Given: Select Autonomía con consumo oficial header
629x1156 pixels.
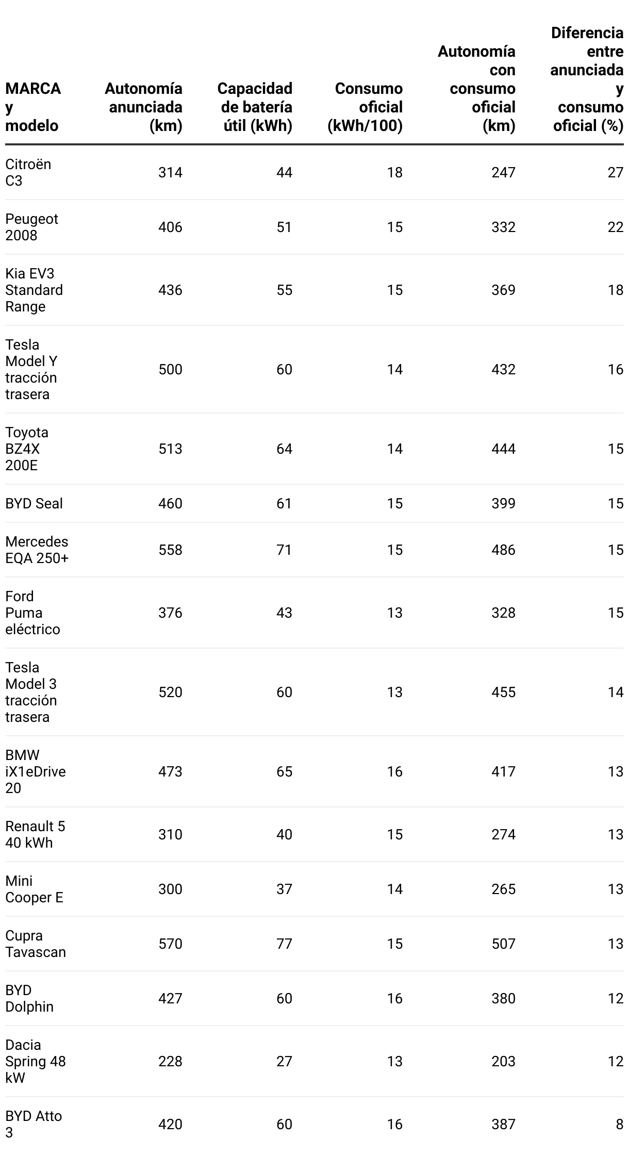Looking at the screenshot, I should click(x=476, y=88).
